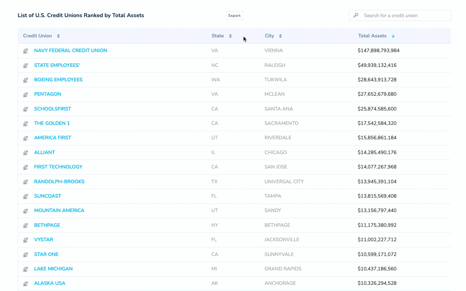Click city cell TUKWILA

tap(276, 80)
